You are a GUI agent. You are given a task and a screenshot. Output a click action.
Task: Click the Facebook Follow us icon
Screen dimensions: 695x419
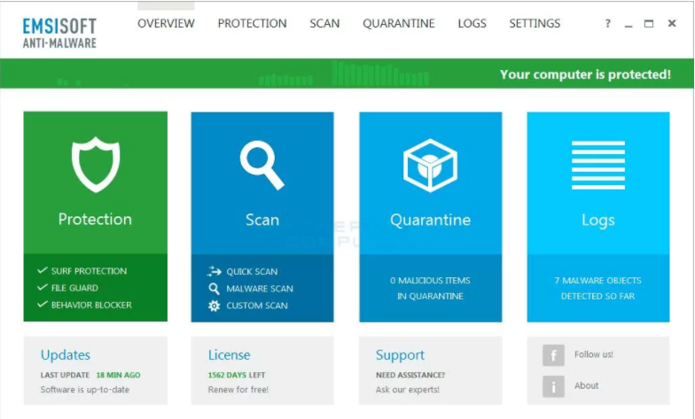pos(553,355)
